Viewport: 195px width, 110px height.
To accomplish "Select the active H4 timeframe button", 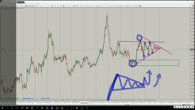I will pos(105,6).
